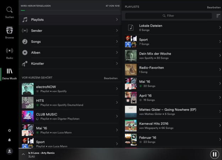Image resolution: width=222 pixels, height=160 pixels.
Task: Expand the now playing bar chevron
Action: click(x=23, y=154)
